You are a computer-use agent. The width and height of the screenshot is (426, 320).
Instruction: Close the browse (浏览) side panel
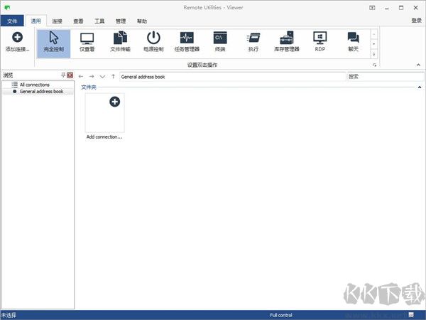pos(70,75)
